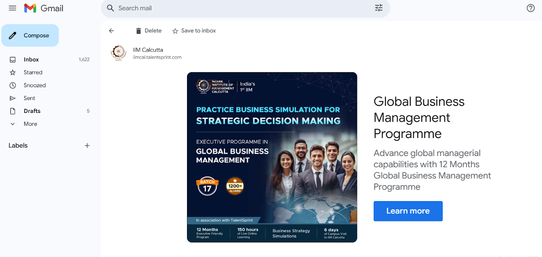This screenshot has width=542, height=257.
Task: Click the Starred star icon in sidebar
Action: (13, 73)
